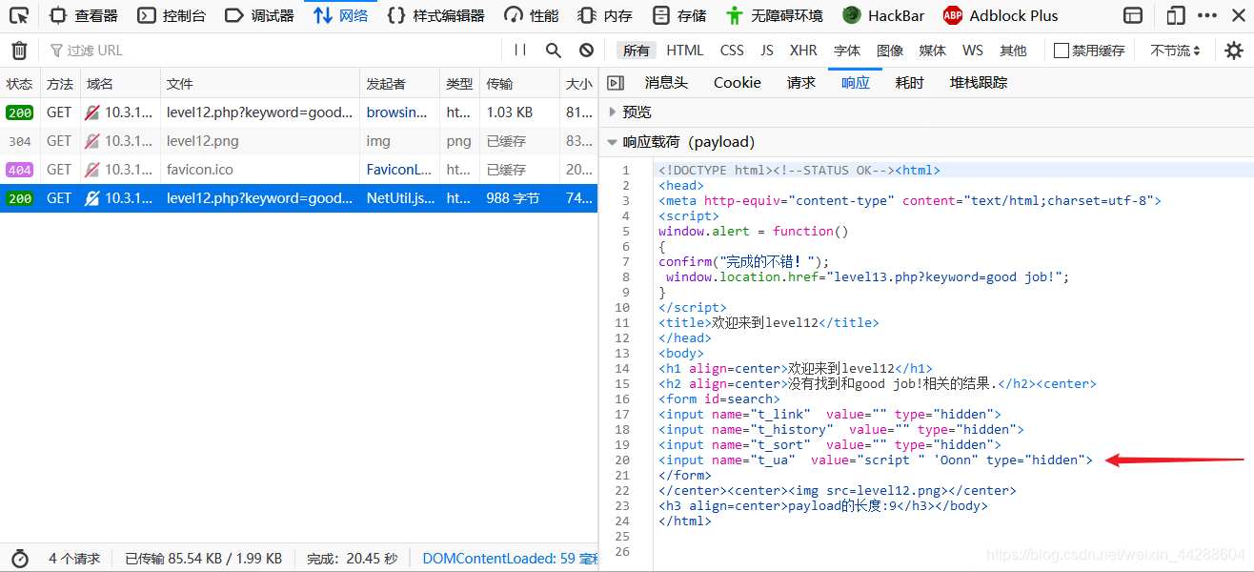Screen dimensions: 1254x572
Task: Sort by 发起者 column header
Action: (x=400, y=84)
